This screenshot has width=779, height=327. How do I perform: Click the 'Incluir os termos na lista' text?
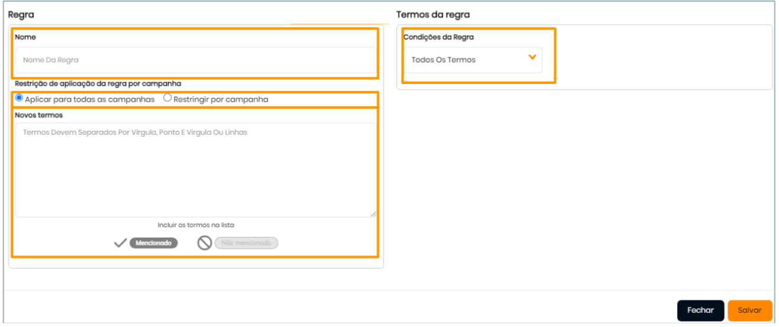(196, 225)
